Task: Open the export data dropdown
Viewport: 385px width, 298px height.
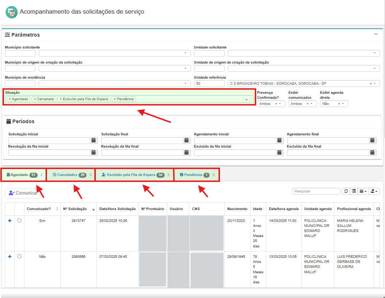Action: 375,191
